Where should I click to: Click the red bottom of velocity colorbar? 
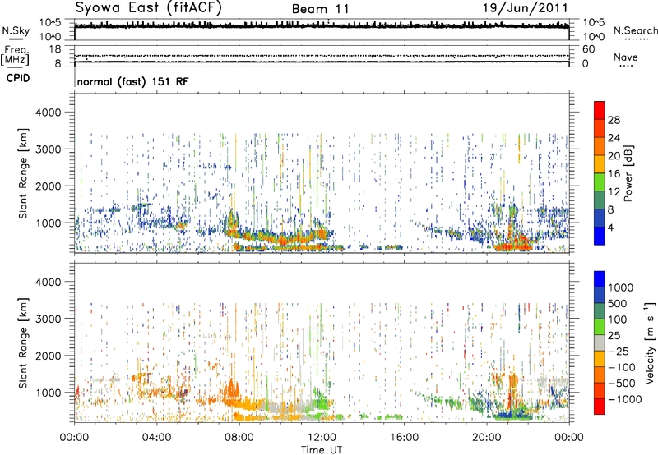[600, 407]
